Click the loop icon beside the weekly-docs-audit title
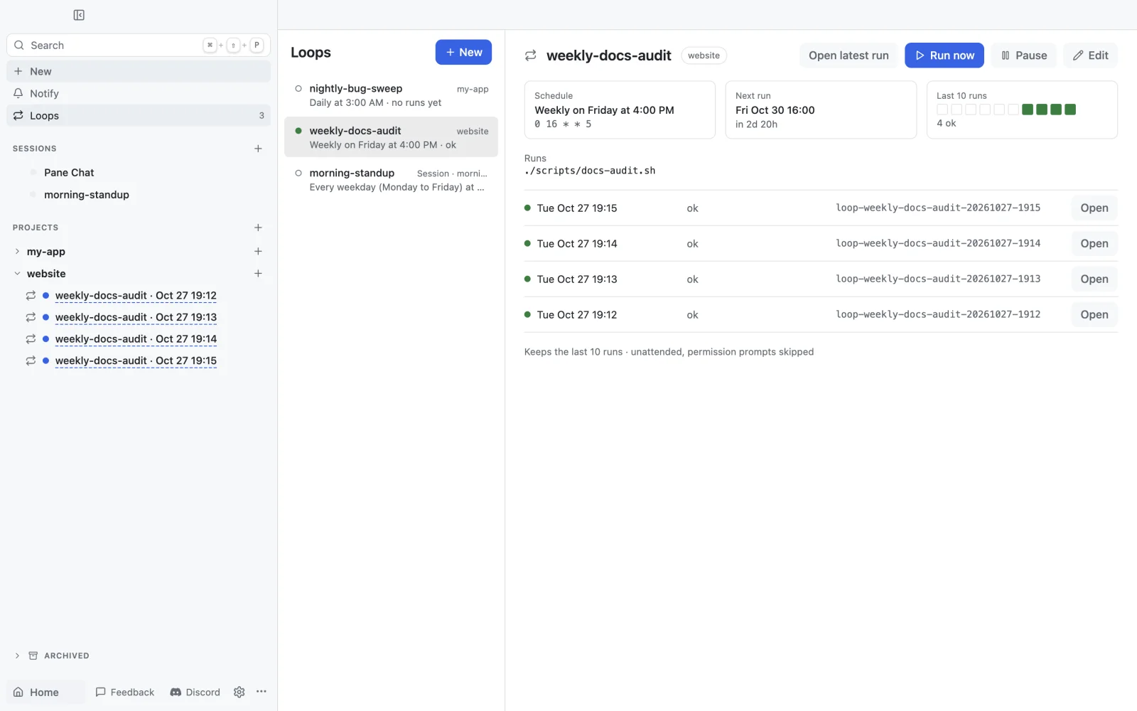This screenshot has width=1137, height=711. click(531, 55)
